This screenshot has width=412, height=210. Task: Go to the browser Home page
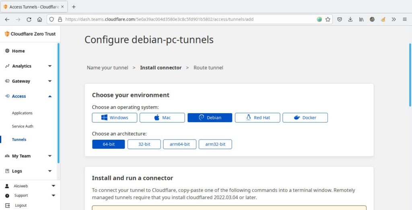tap(40, 19)
